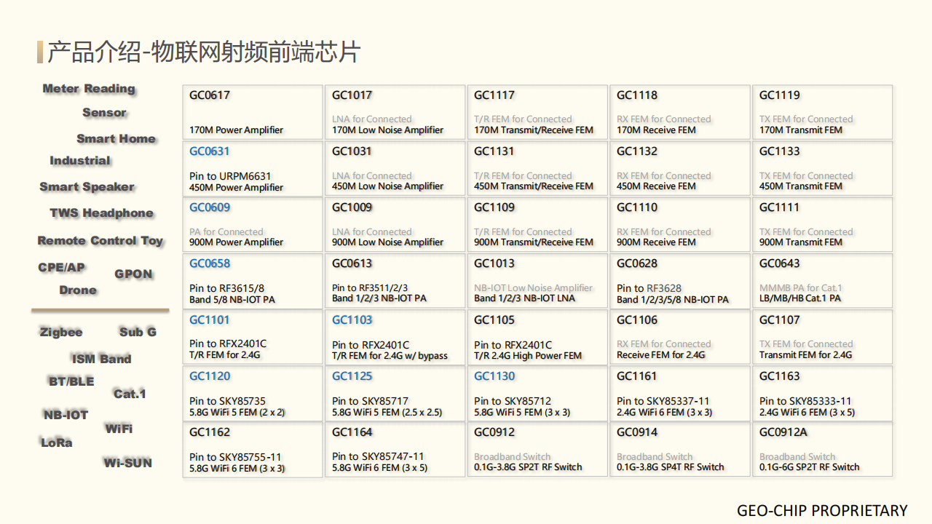Select 'Pin to RF3628' text
Image resolution: width=932 pixels, height=524 pixels.
(649, 288)
